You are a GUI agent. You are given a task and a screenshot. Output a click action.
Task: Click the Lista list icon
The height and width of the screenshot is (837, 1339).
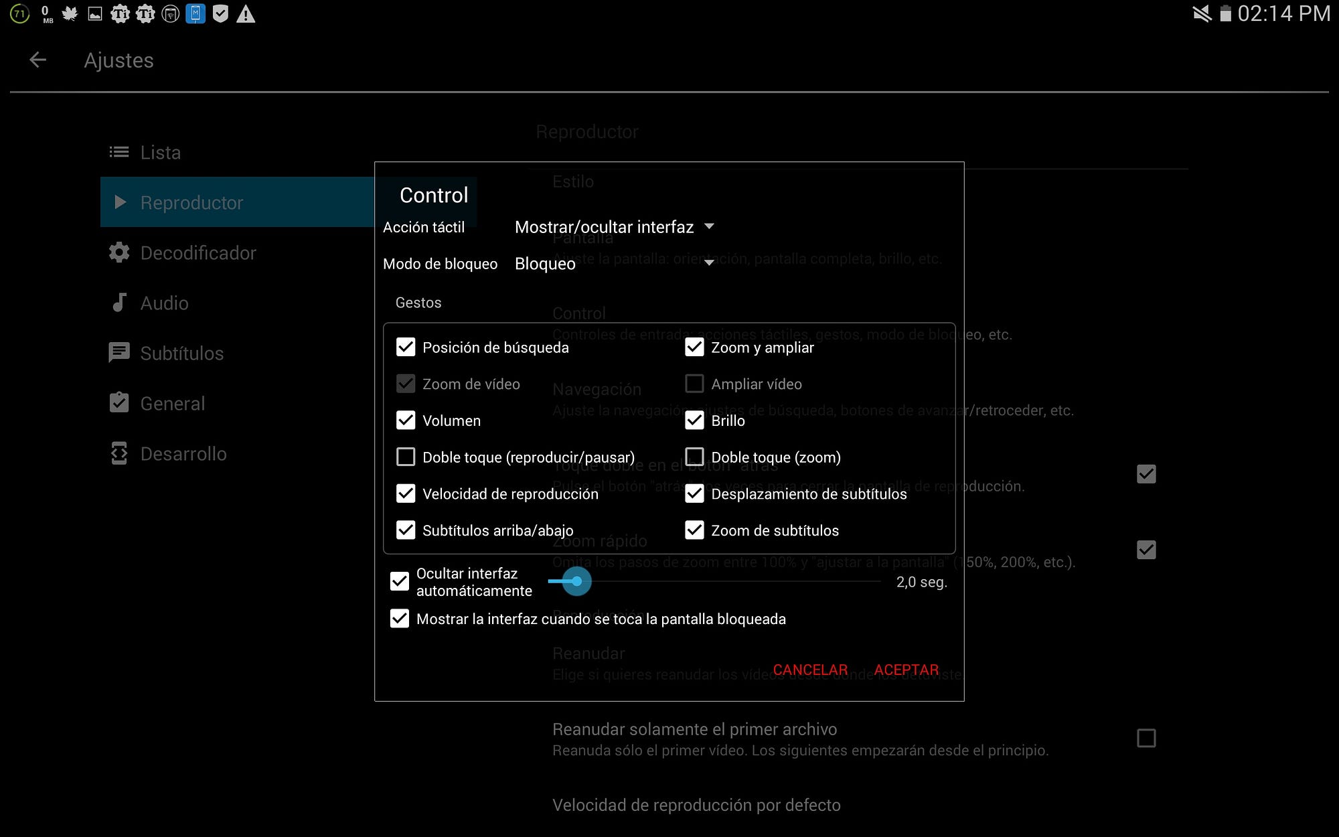(119, 152)
